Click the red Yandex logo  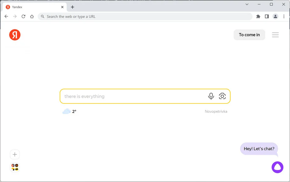pyautogui.click(x=15, y=35)
